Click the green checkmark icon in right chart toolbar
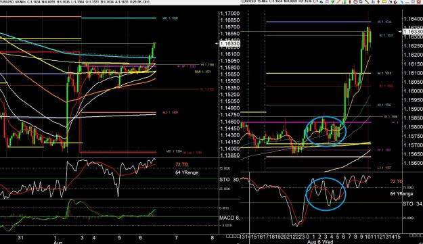 pyautogui.click(x=332, y=1)
